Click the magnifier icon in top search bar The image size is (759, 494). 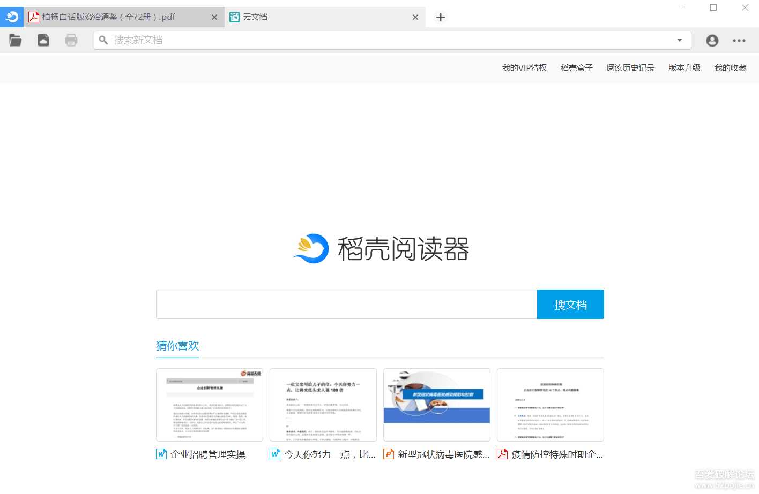pyautogui.click(x=104, y=40)
